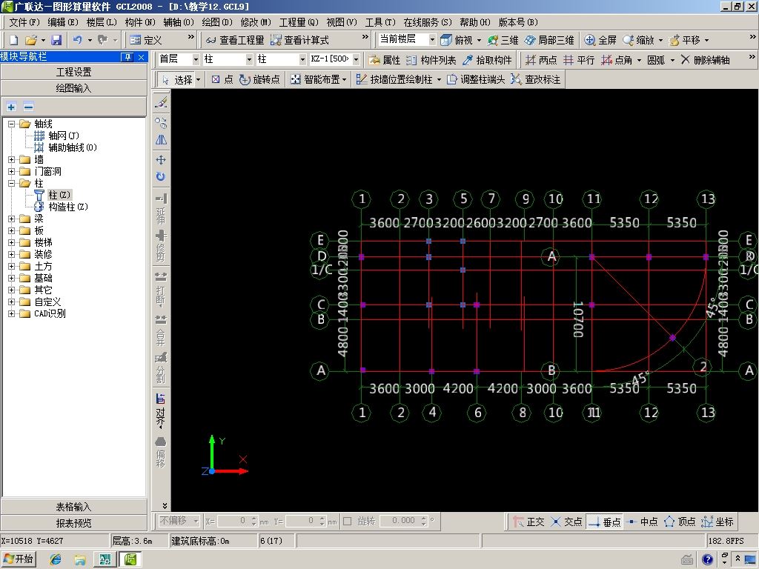Open the 当前楼层 dropdown

click(x=432, y=40)
